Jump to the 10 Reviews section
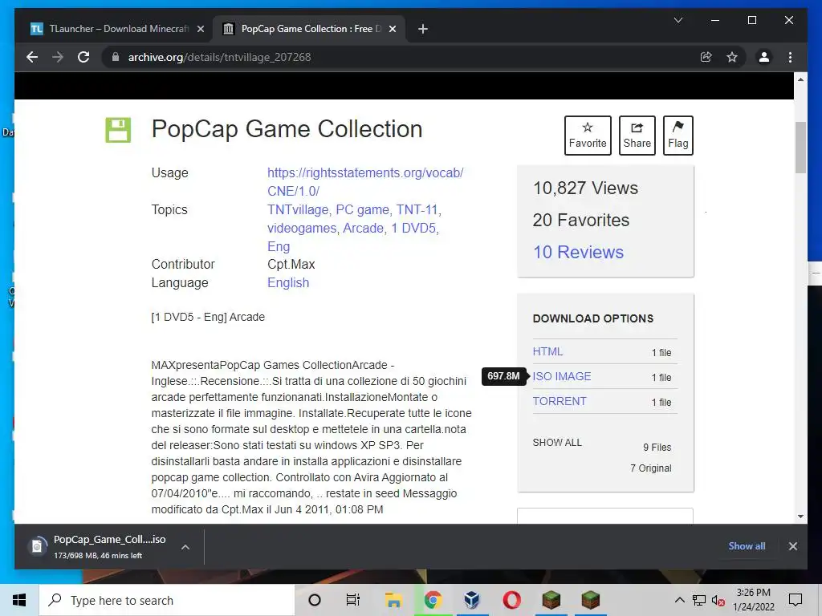The width and height of the screenshot is (822, 616). (x=578, y=252)
